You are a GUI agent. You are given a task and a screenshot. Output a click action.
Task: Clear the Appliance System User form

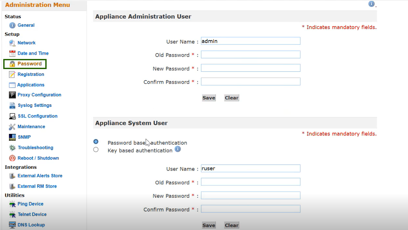[231, 225]
